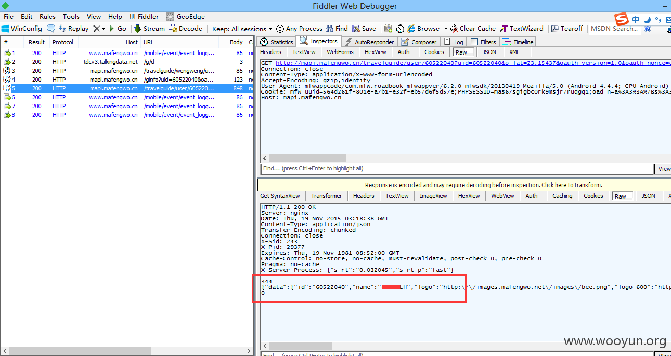
Task: Open Find sessions binoculars
Action: [x=337, y=29]
